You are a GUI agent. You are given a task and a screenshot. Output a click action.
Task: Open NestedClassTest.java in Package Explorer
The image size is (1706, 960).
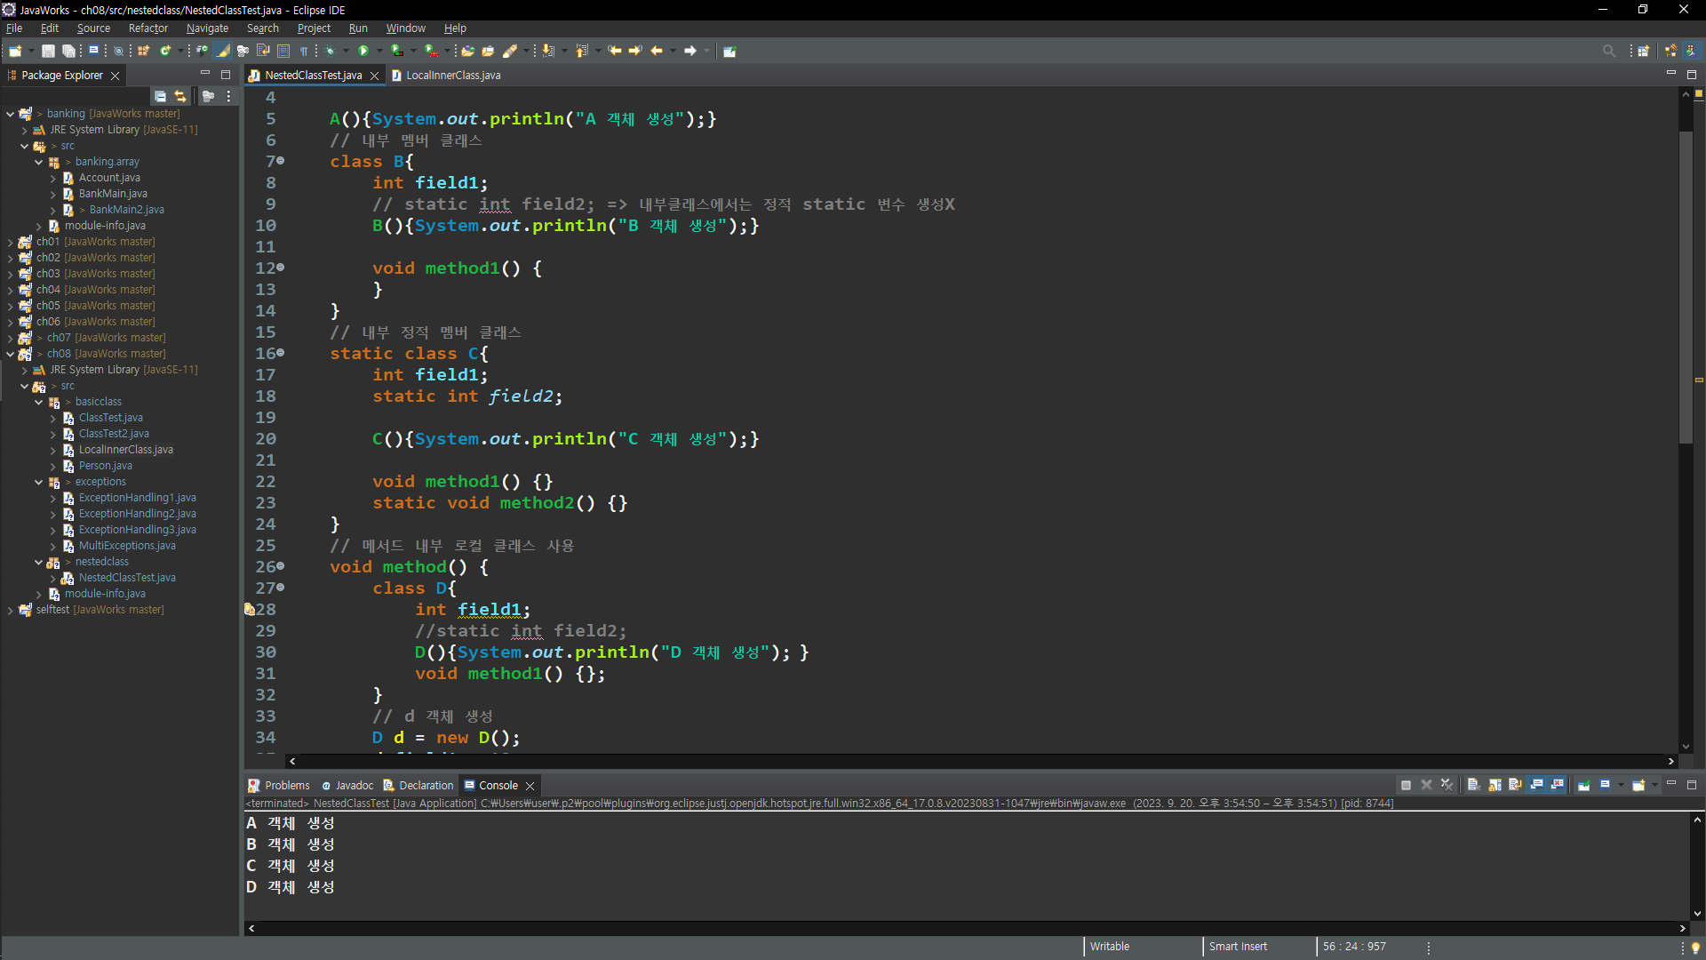point(127,578)
